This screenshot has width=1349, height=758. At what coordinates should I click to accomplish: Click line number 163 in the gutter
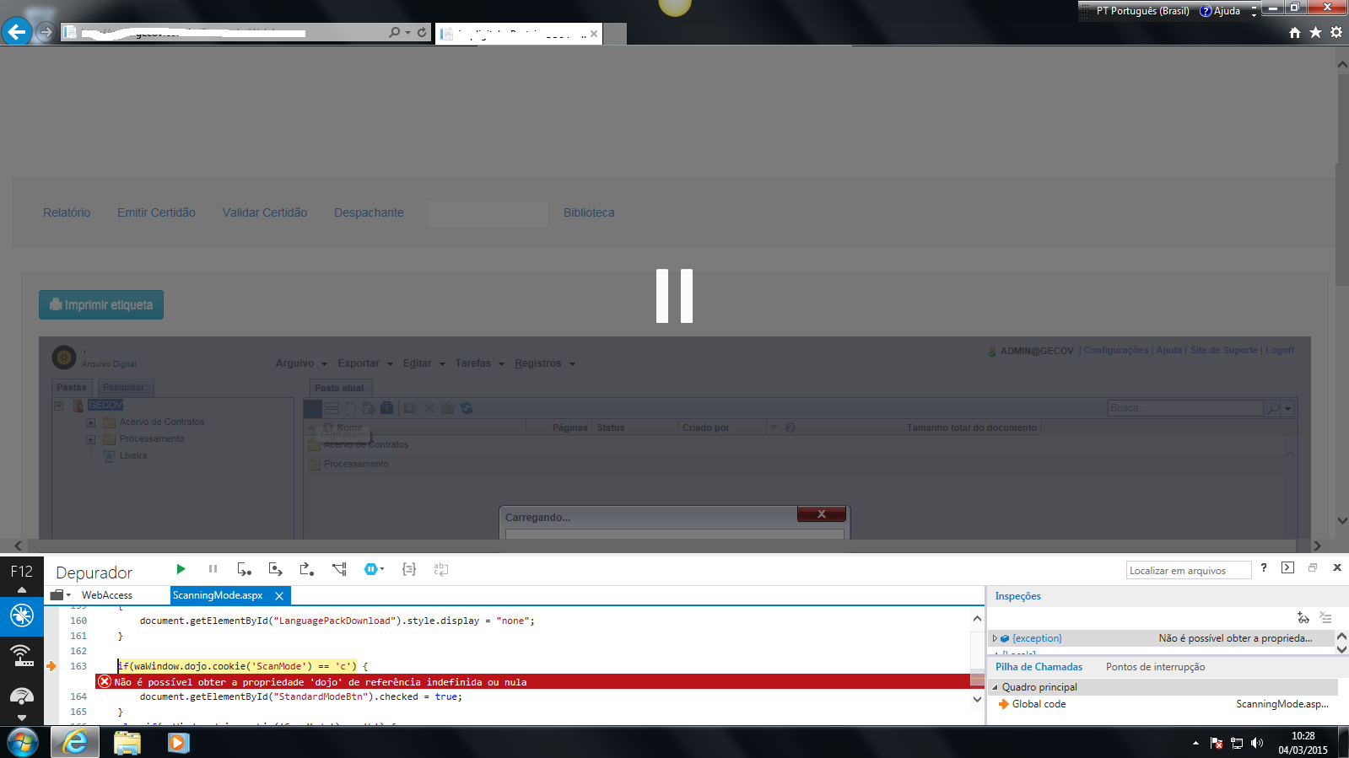(x=78, y=666)
